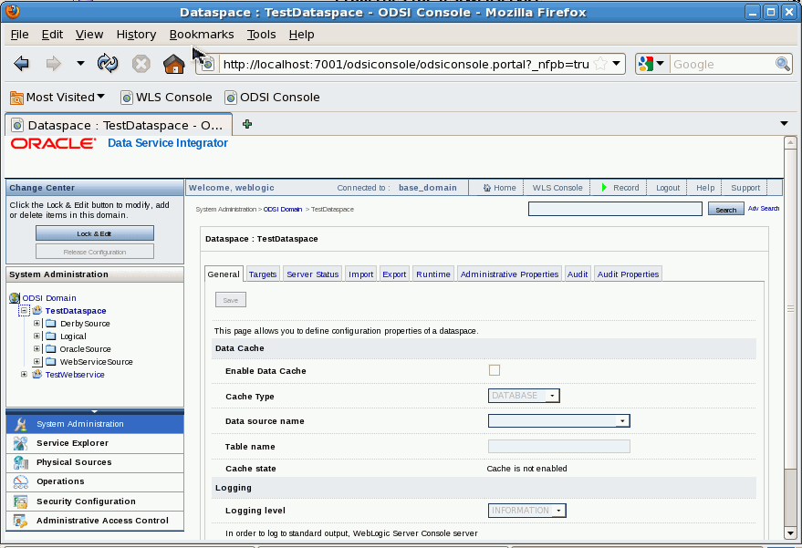Click the browser forward arrow

tap(53, 64)
